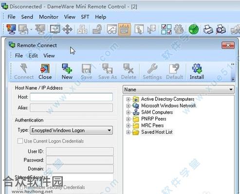Click the grayed reconnect monitor icon in main toolbar
The height and width of the screenshot is (194, 240).
24,29
